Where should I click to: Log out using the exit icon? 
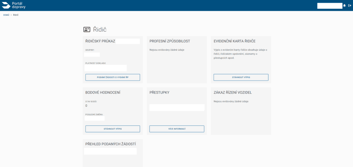point(350,6)
